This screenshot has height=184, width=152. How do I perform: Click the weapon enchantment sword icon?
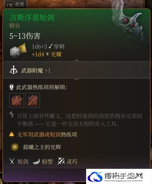pyautogui.click(x=14, y=70)
